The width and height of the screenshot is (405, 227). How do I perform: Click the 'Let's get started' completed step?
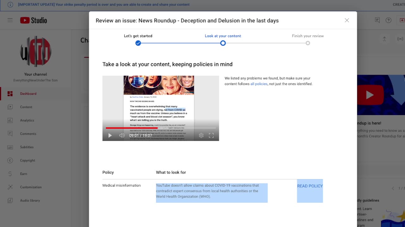tap(138, 43)
